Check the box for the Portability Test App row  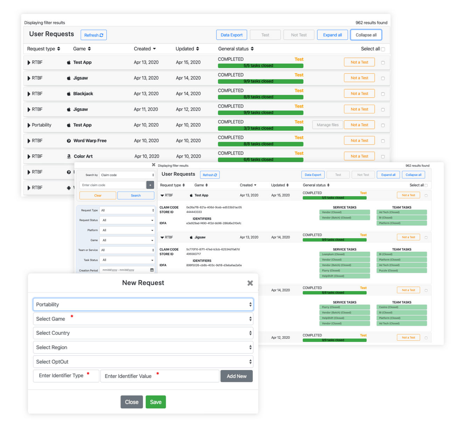point(383,125)
